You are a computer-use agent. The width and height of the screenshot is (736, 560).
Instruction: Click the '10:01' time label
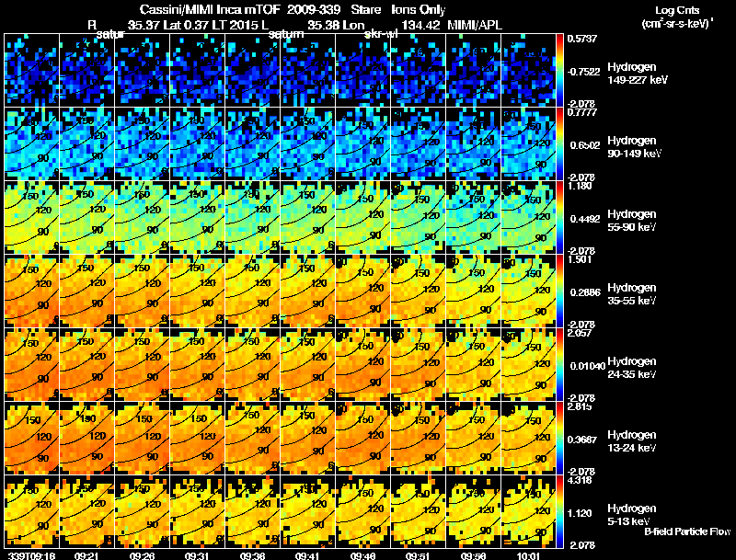pyautogui.click(x=527, y=555)
